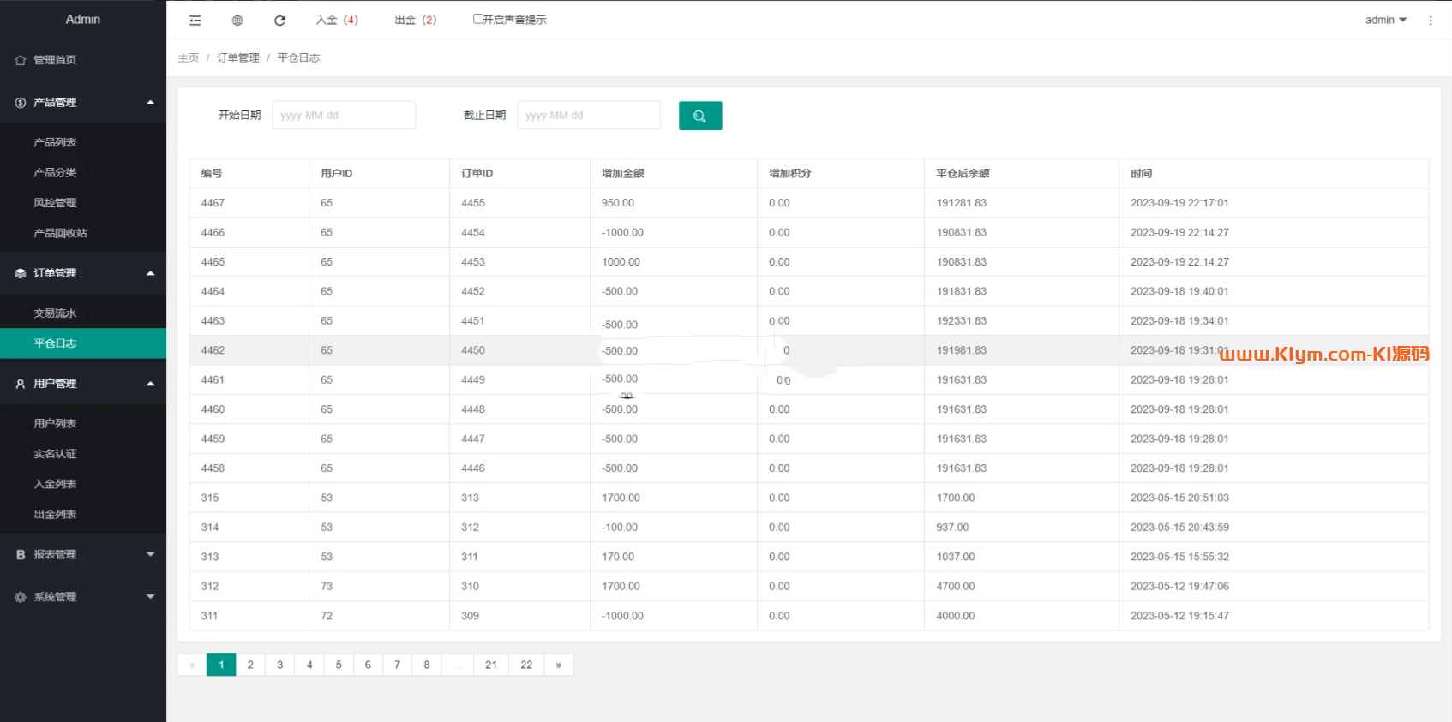Click balance value 191281.83

(961, 203)
